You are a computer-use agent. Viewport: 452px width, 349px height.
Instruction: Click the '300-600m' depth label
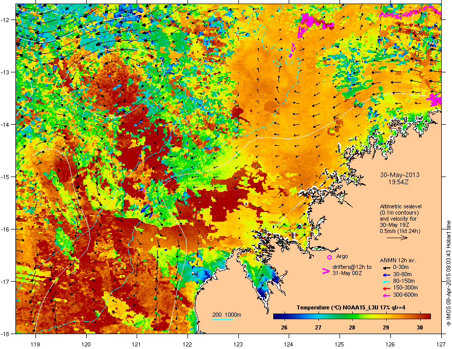(405, 295)
